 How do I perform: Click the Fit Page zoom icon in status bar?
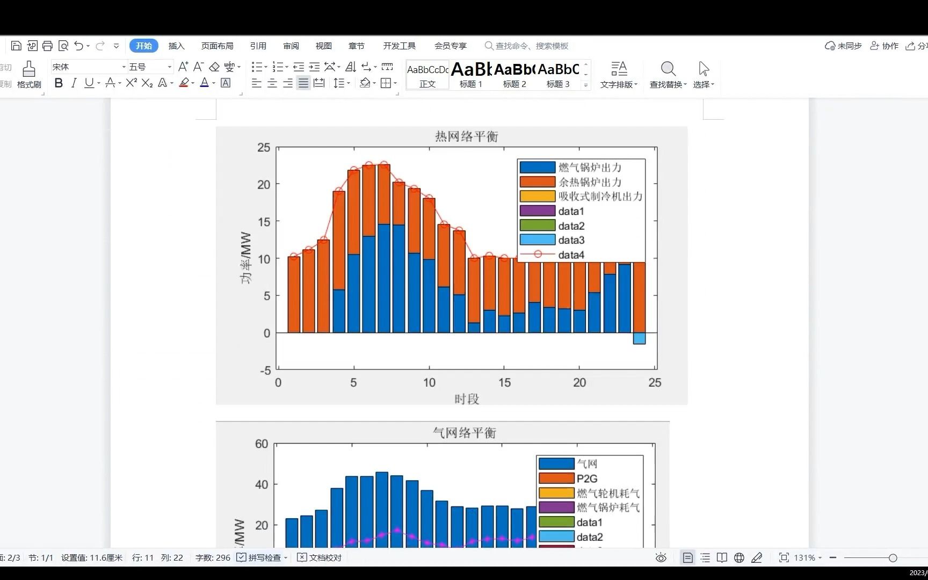click(x=784, y=557)
